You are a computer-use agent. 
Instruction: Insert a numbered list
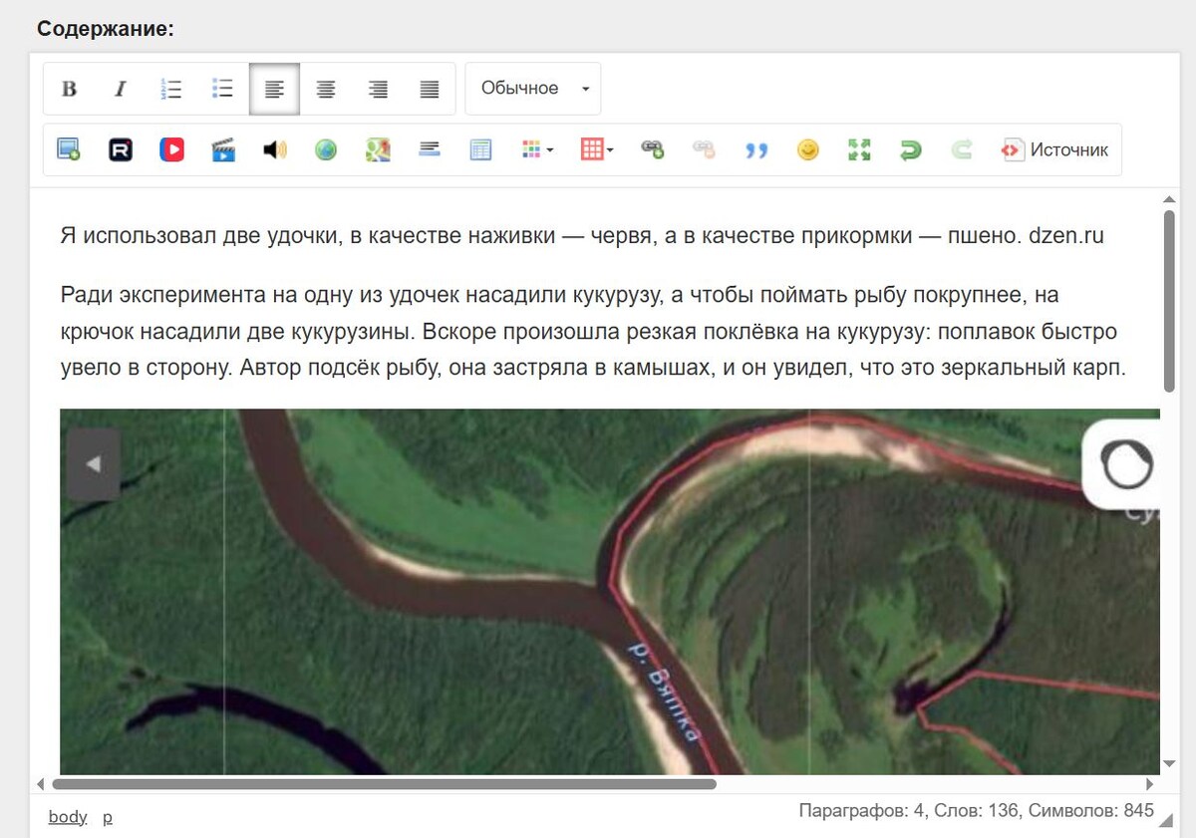tap(171, 89)
